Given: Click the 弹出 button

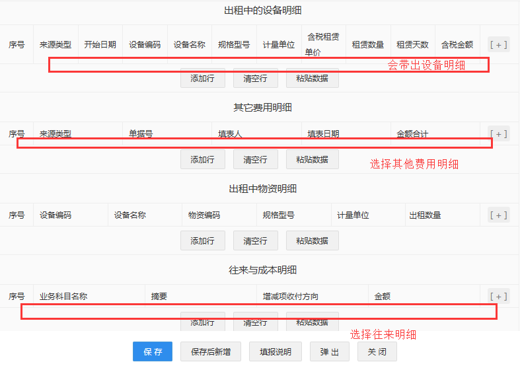Looking at the screenshot, I should point(329,351).
